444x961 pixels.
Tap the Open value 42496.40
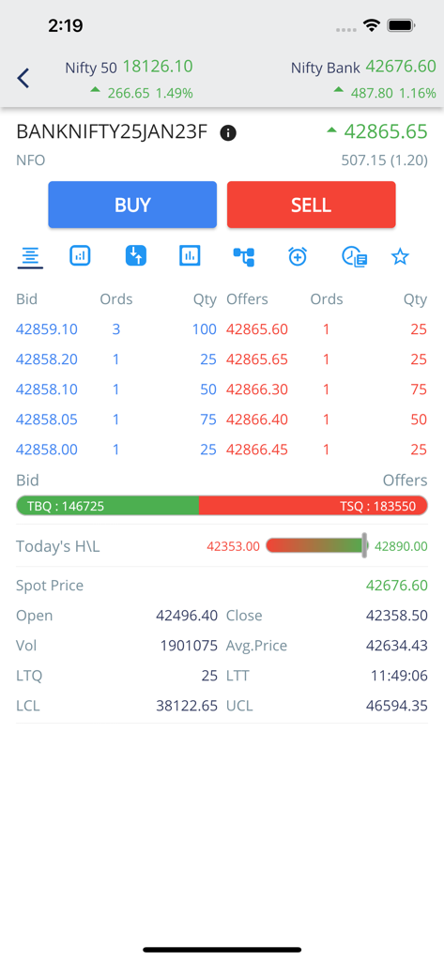[x=187, y=616]
